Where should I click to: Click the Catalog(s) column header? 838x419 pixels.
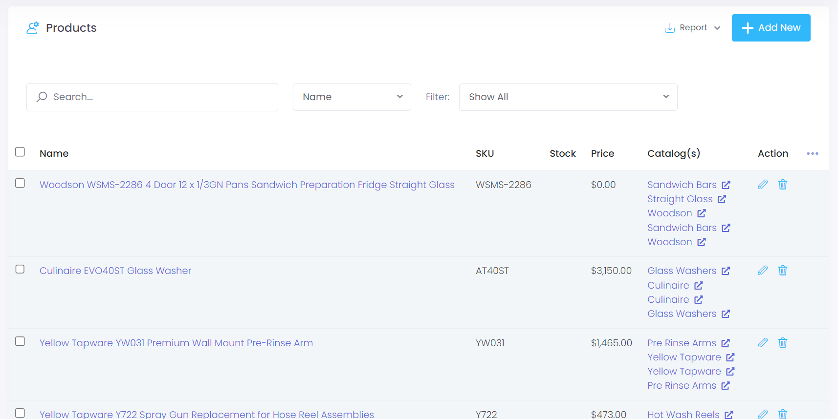pyautogui.click(x=674, y=153)
